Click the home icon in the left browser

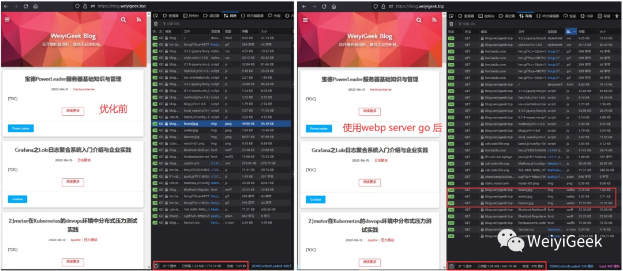click(x=36, y=6)
